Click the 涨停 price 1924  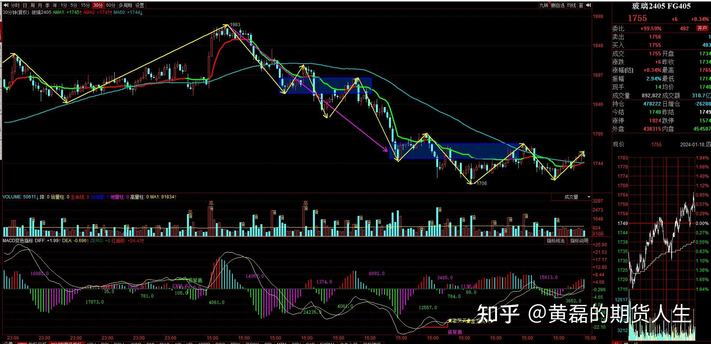click(x=655, y=121)
